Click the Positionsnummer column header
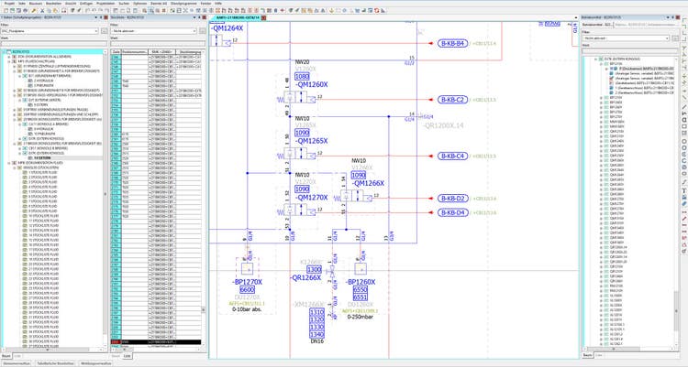688x367 pixels. [x=133, y=52]
